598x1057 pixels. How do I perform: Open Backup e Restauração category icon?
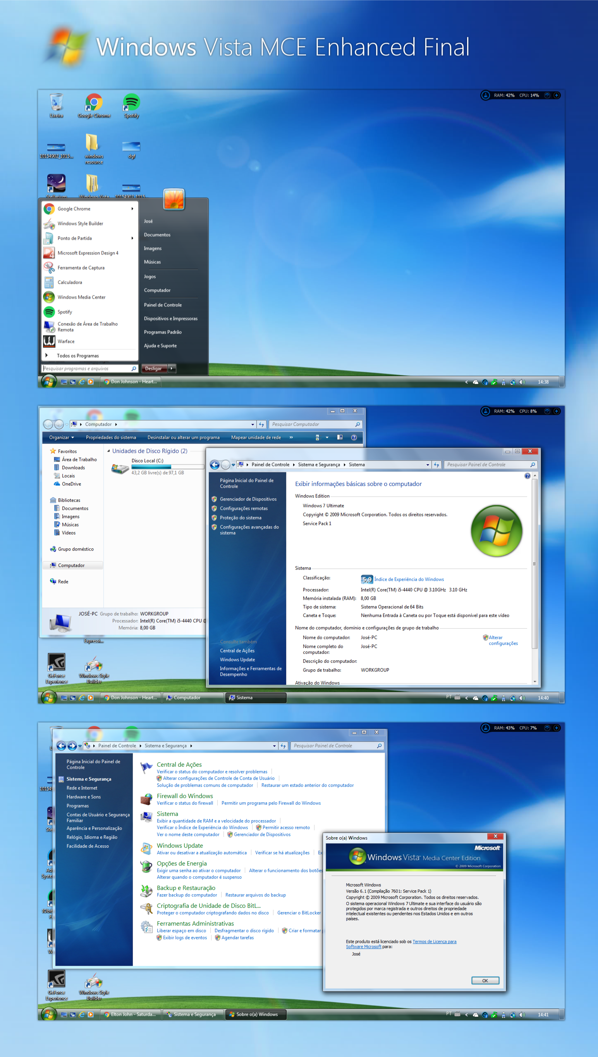146,891
